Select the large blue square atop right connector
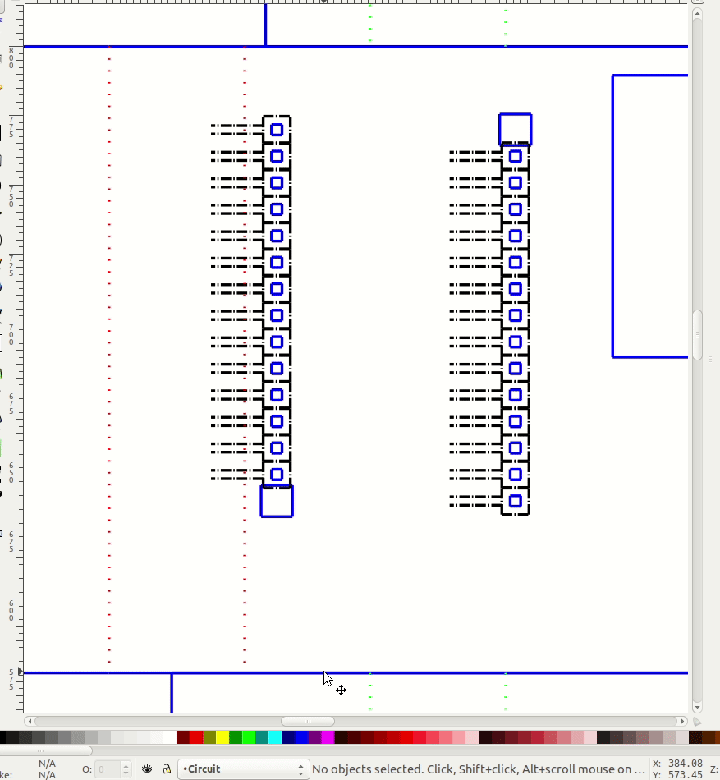This screenshot has height=780, width=720. tap(516, 129)
